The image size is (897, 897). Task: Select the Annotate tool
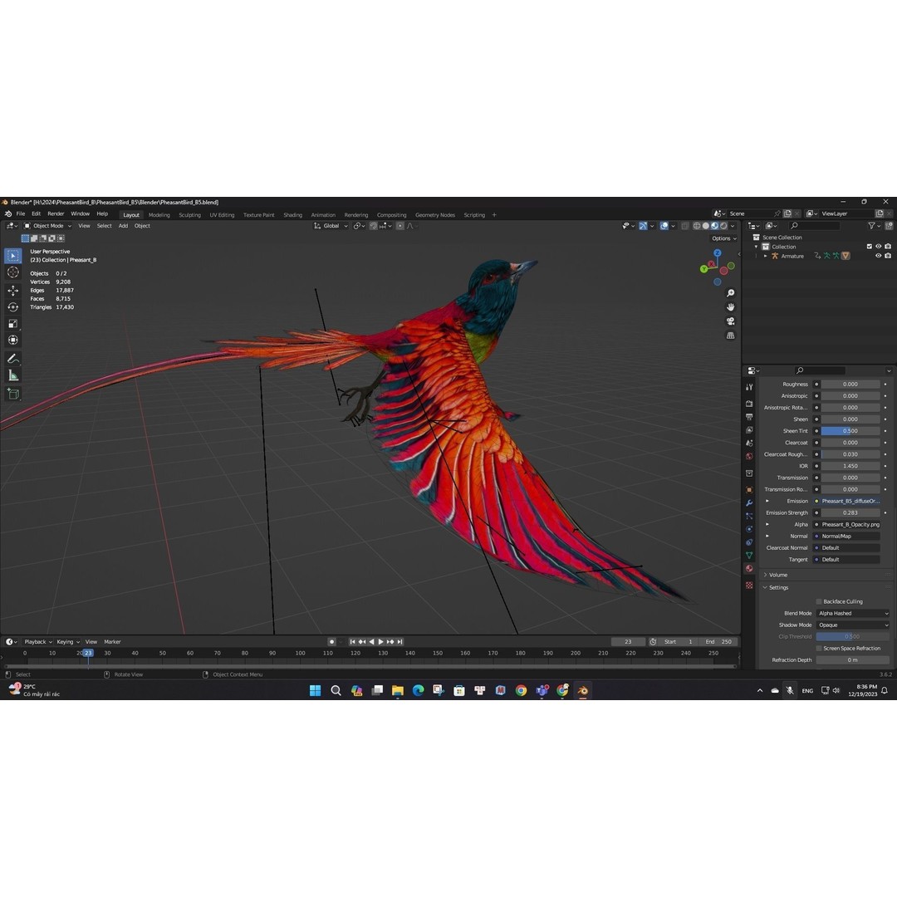tap(13, 359)
